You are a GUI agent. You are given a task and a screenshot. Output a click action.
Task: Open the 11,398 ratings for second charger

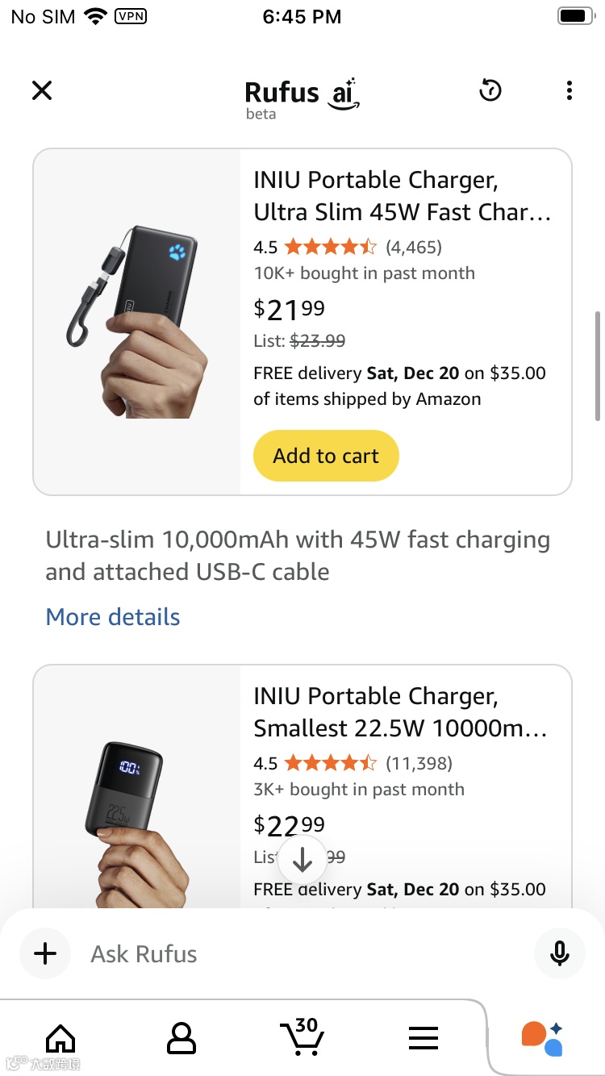[x=419, y=763]
